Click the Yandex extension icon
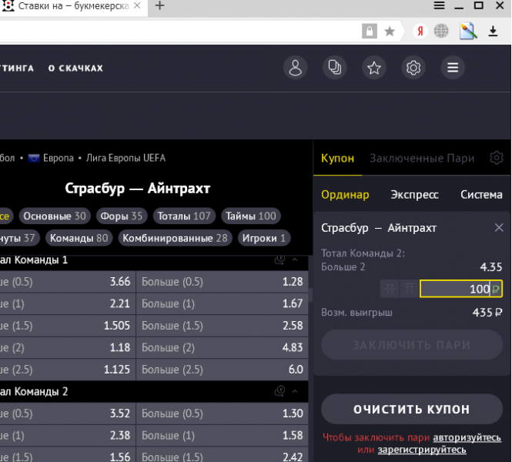512x462 pixels. coord(420,31)
